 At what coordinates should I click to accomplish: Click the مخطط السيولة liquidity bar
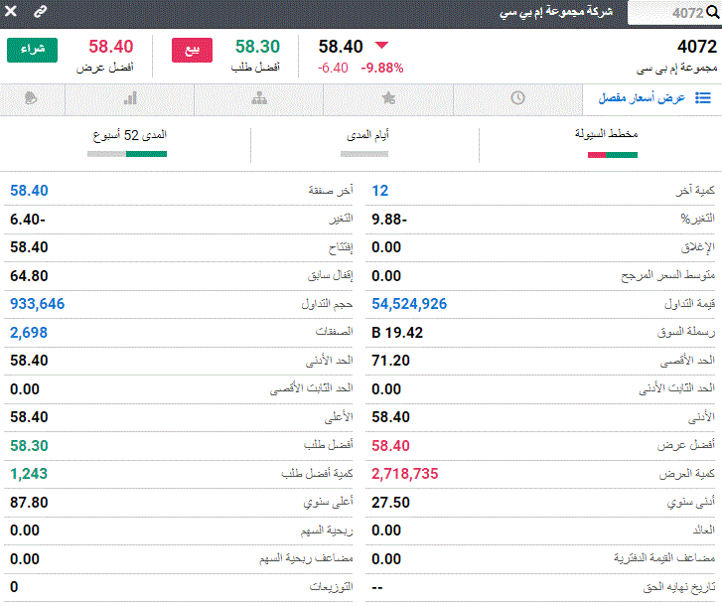point(613,155)
